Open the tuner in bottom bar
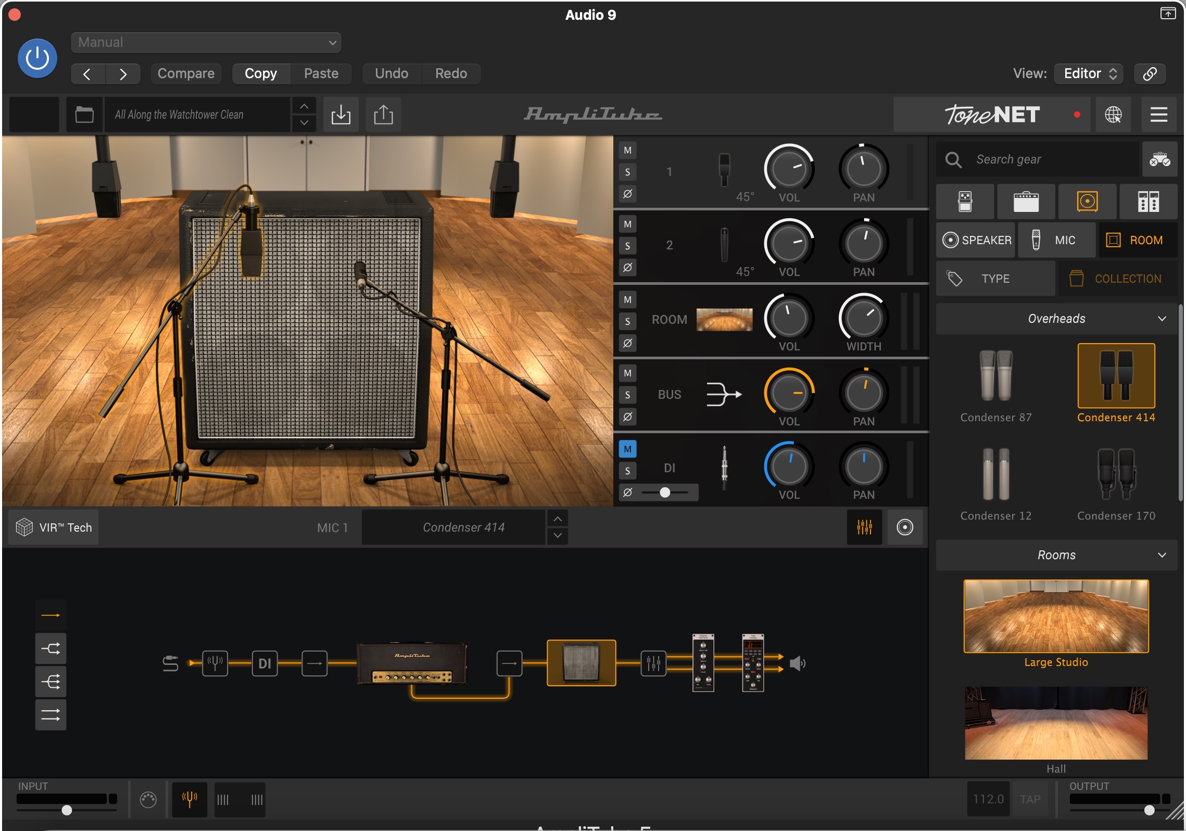The image size is (1186, 831). (190, 799)
